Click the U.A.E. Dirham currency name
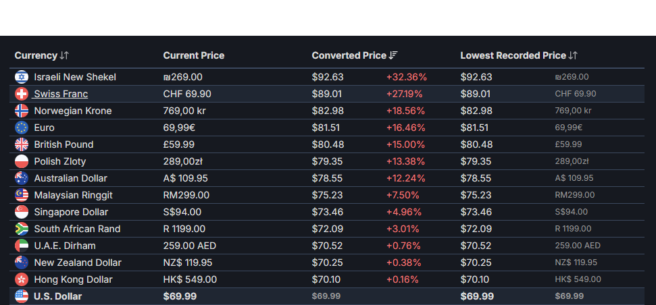This screenshot has height=305, width=656. pos(65,246)
